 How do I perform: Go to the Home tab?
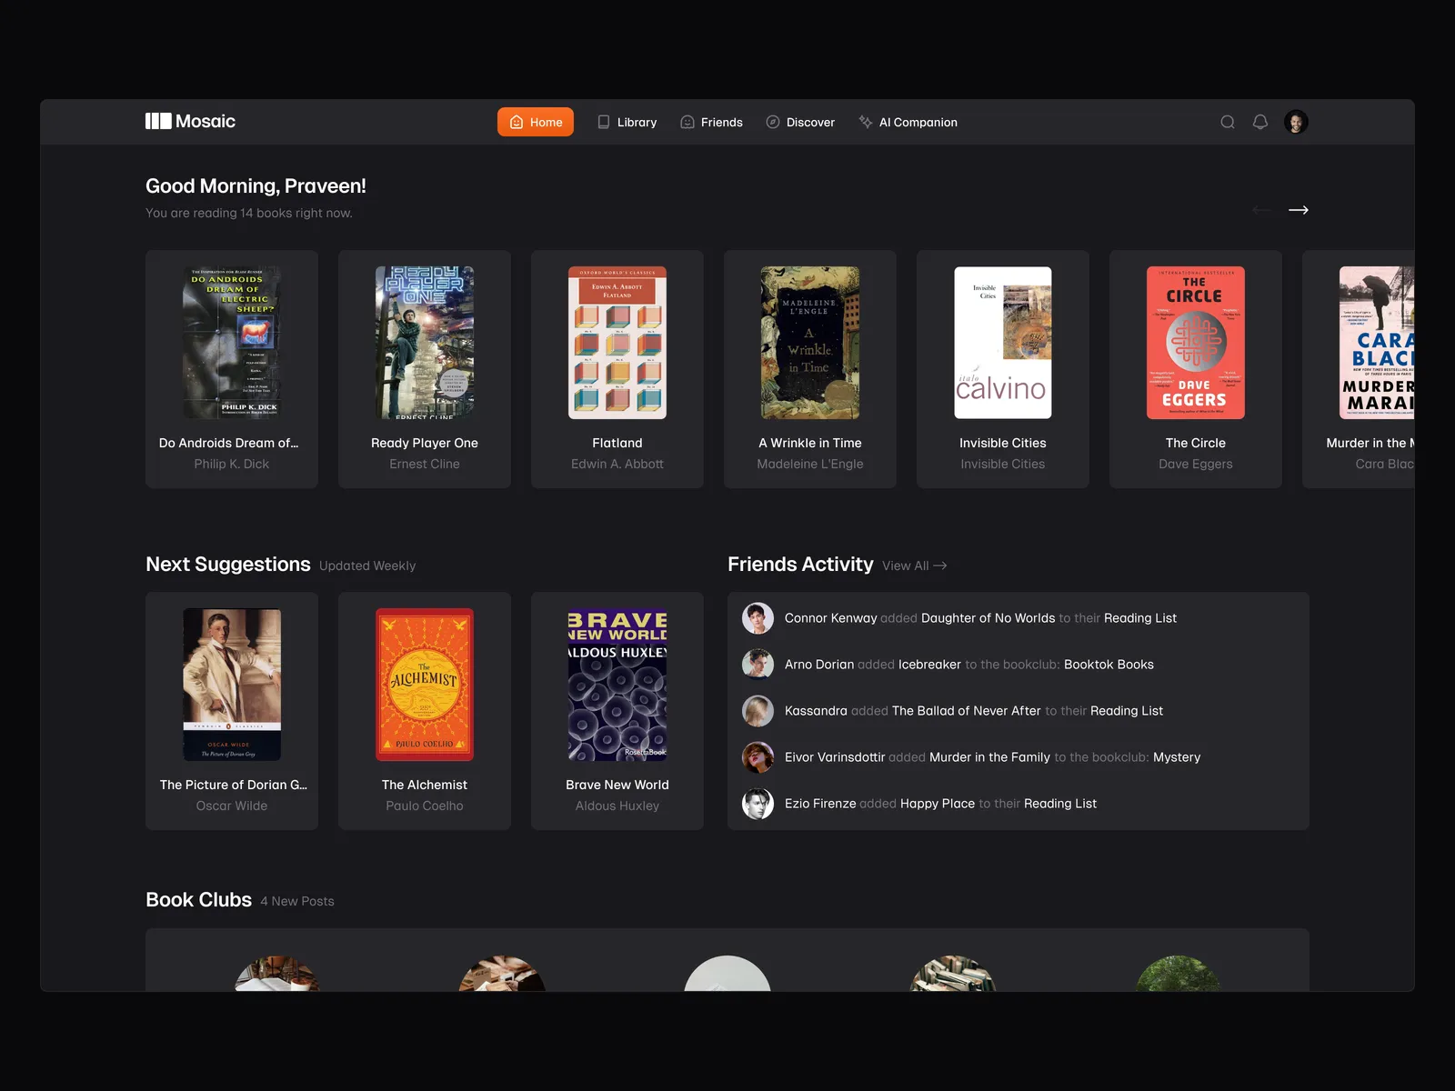coord(535,122)
